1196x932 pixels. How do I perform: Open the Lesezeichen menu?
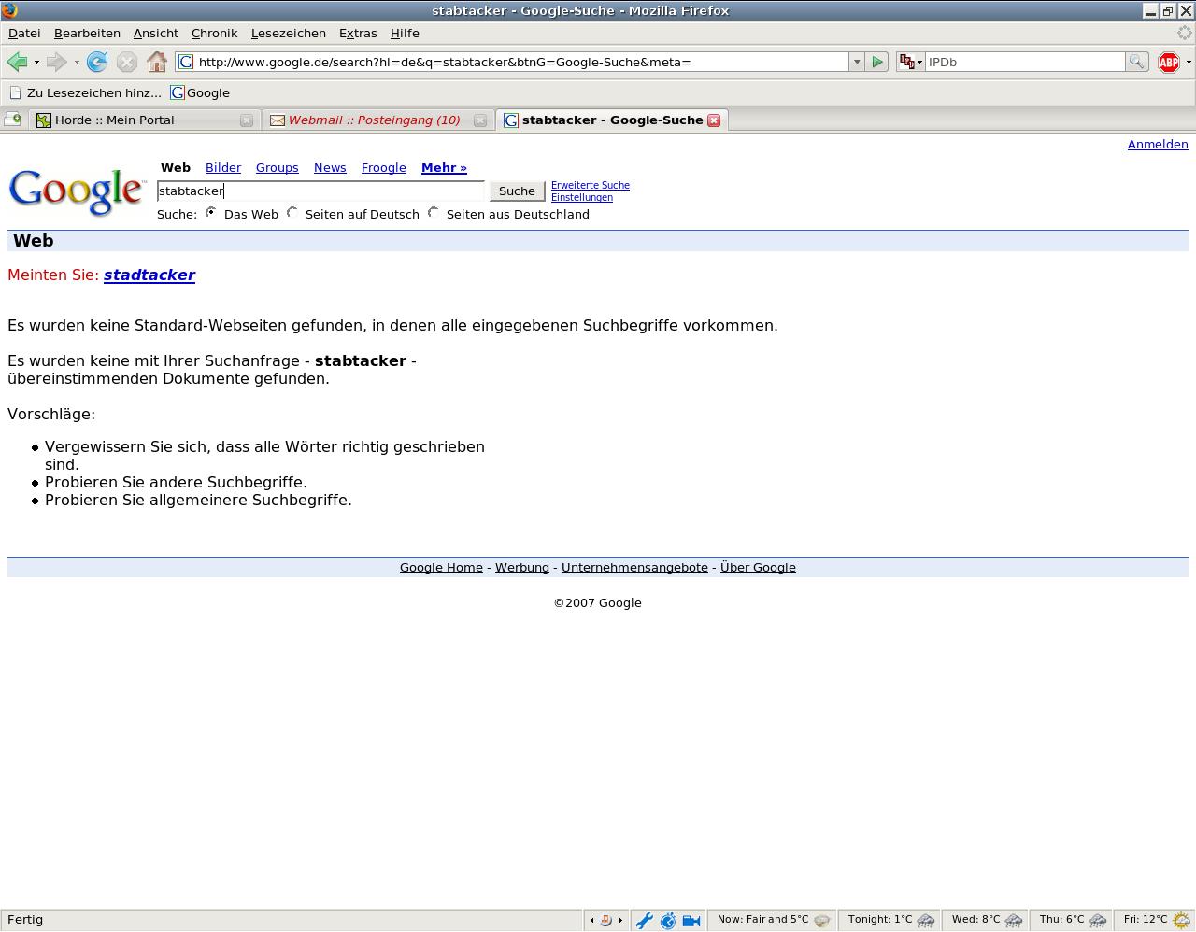tap(288, 33)
